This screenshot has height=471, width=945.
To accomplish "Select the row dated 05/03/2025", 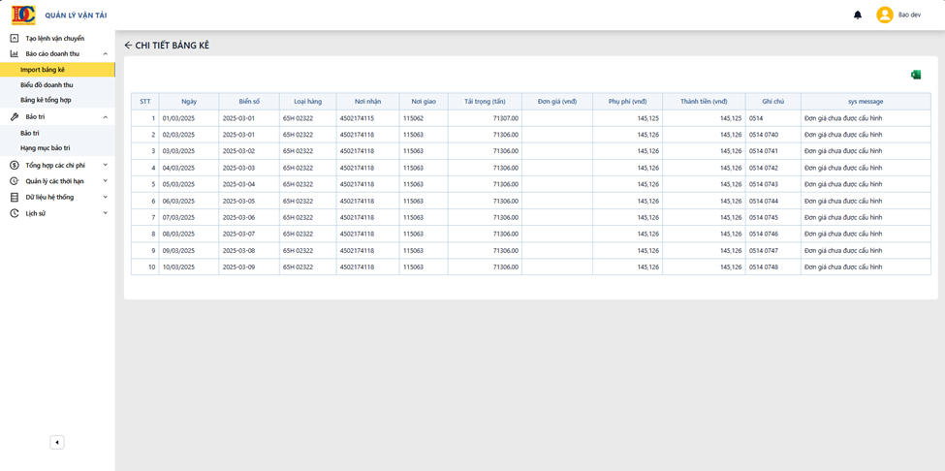I will pyautogui.click(x=531, y=184).
